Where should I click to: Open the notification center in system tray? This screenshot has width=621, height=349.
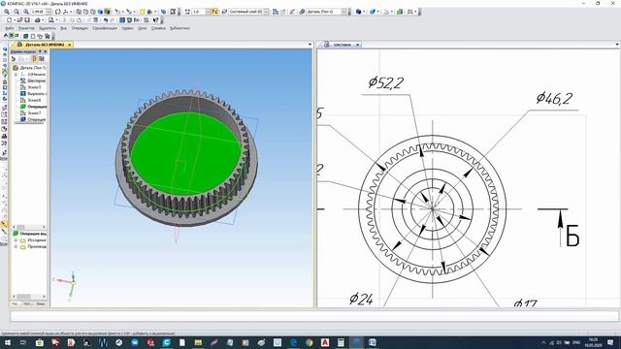[x=610, y=342]
